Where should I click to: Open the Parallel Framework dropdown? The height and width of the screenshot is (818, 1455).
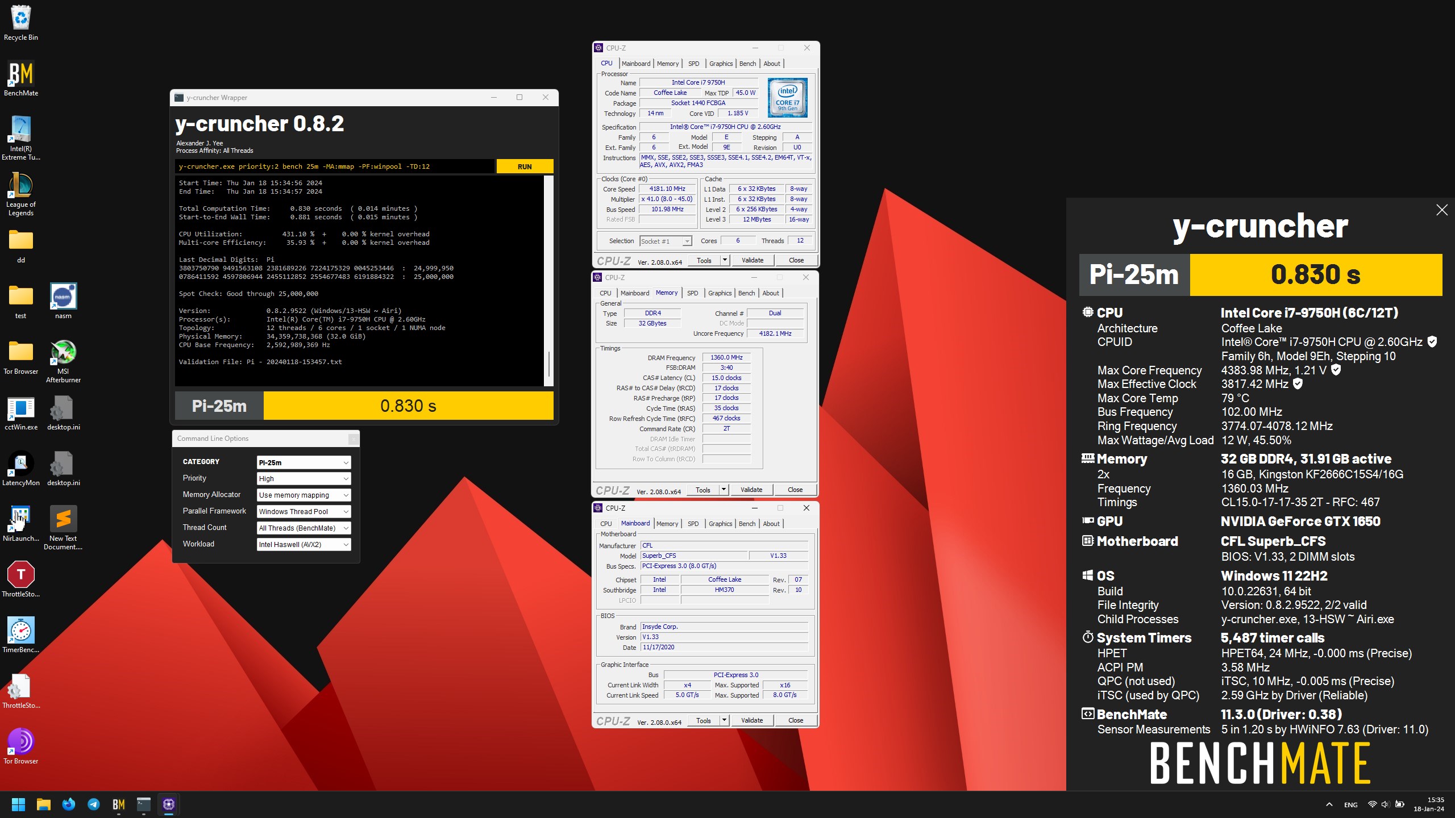click(x=304, y=512)
